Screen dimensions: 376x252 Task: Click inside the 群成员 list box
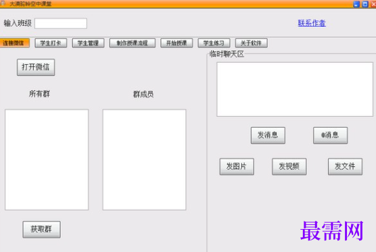(x=144, y=159)
